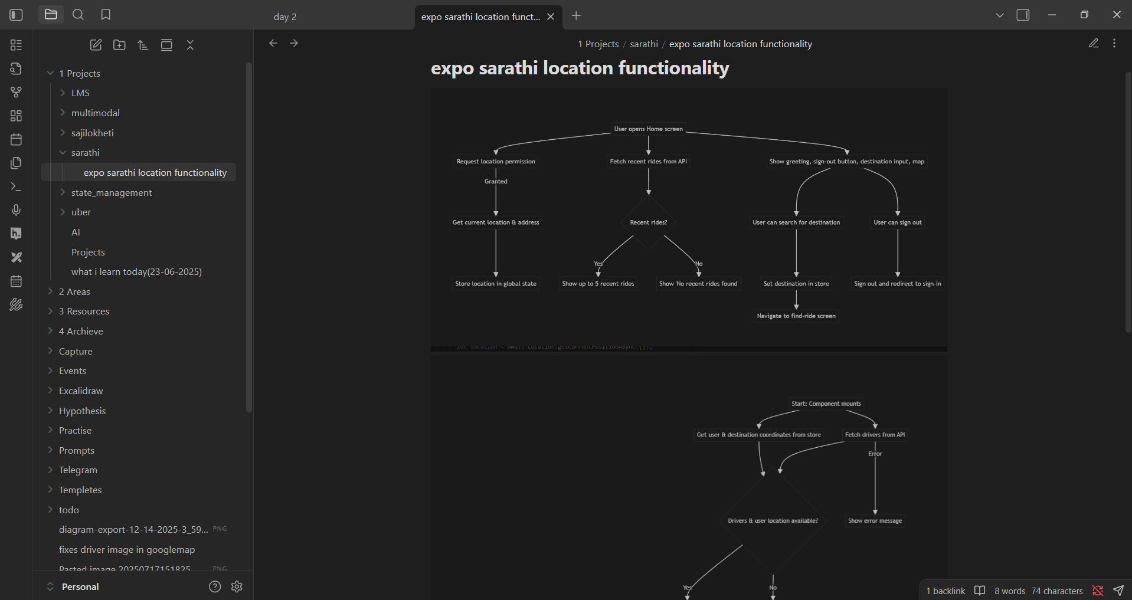Collapse all folders using the explorer icon
The height and width of the screenshot is (600, 1132).
click(190, 45)
